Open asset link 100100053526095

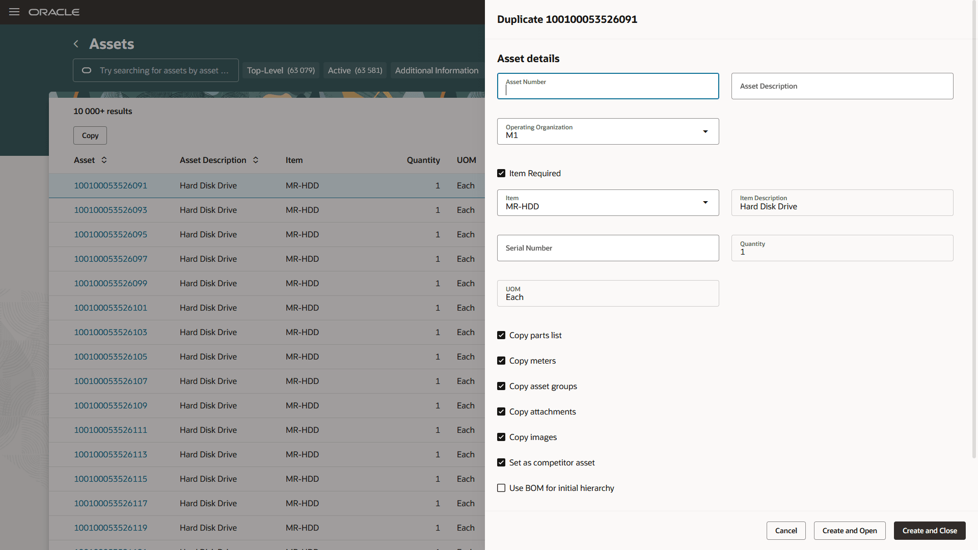pyautogui.click(x=111, y=234)
